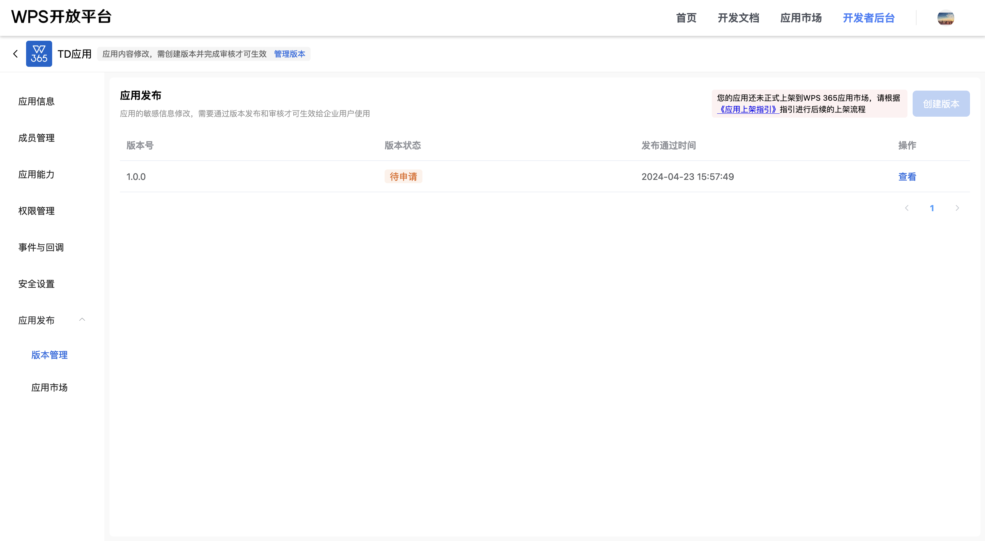
Task: Select page 1 in pagination
Action: 932,208
